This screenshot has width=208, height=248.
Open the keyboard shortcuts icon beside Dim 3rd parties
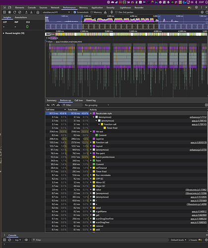112,12
